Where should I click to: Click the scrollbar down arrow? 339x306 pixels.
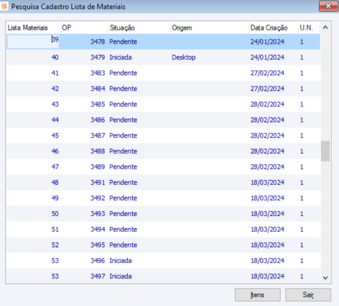(325, 278)
